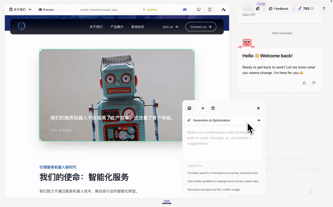
Task: Switch to mobile view
Action: 210,10
